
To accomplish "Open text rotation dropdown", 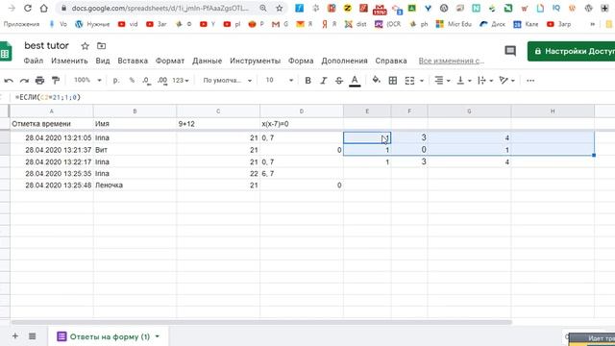I will point(506,81).
